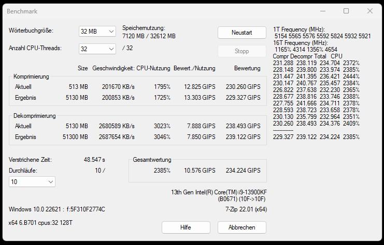Click the log row starting 231.288

[x=316, y=63]
